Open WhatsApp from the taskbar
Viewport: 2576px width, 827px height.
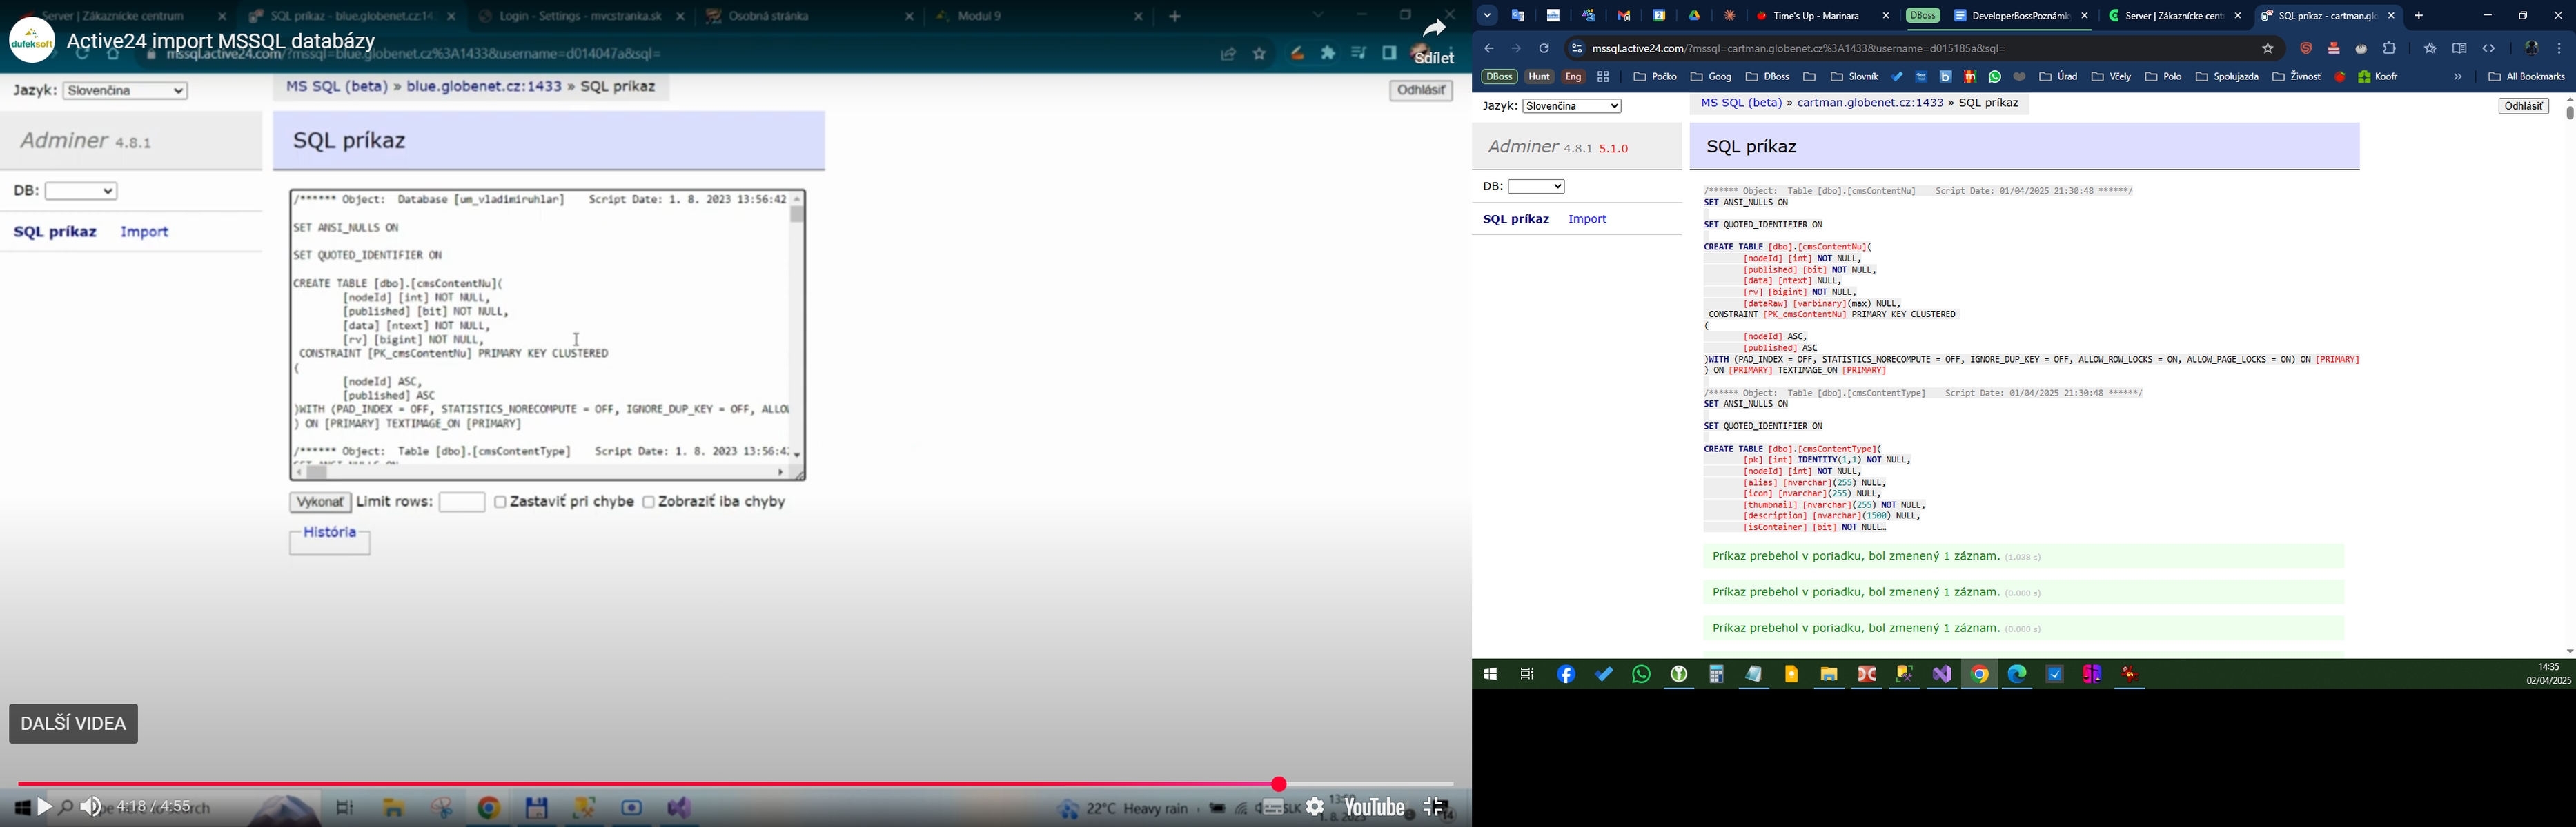pos(1641,675)
